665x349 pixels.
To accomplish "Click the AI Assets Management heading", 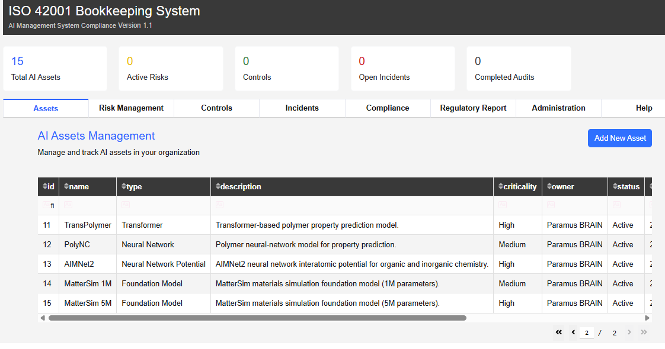I will [x=96, y=136].
